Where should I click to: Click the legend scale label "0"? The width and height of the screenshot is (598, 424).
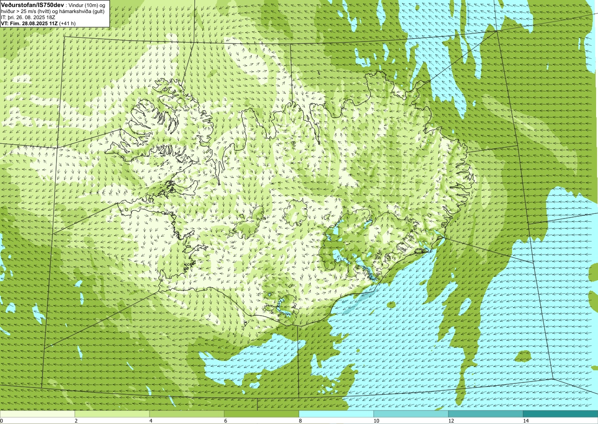point(2,421)
